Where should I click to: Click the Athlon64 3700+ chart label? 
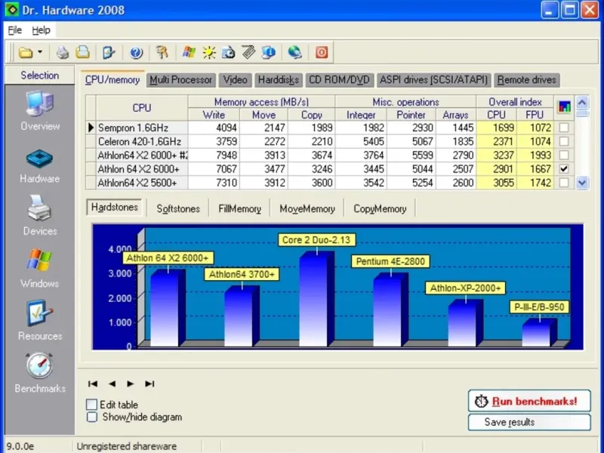point(242,274)
